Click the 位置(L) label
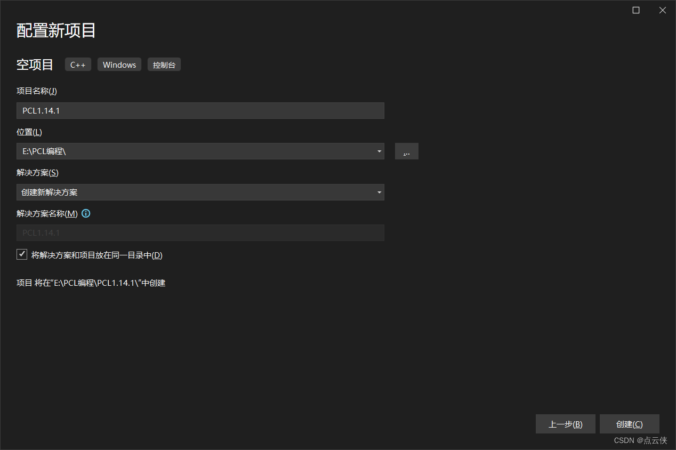 tap(29, 132)
